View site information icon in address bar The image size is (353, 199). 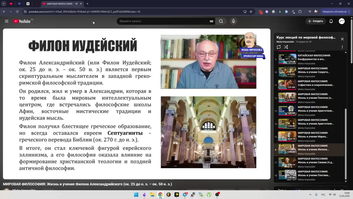(25, 12)
